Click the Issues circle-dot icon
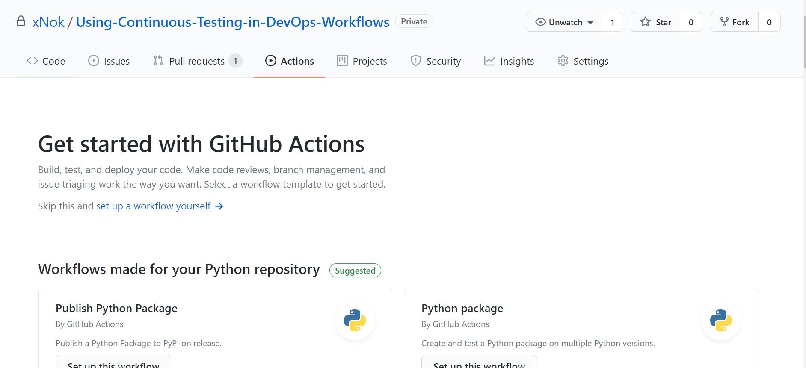 (x=93, y=61)
